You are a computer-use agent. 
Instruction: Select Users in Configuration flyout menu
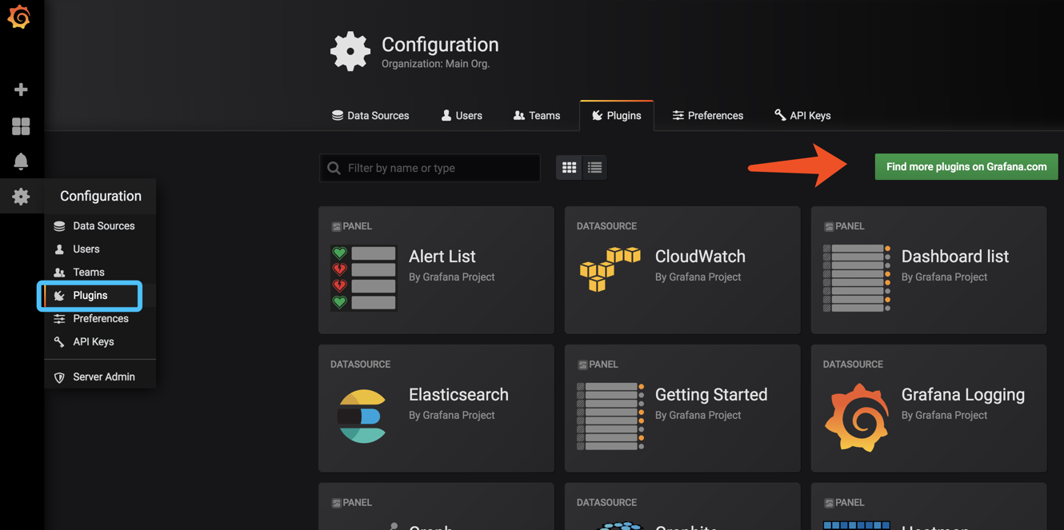[100, 249]
